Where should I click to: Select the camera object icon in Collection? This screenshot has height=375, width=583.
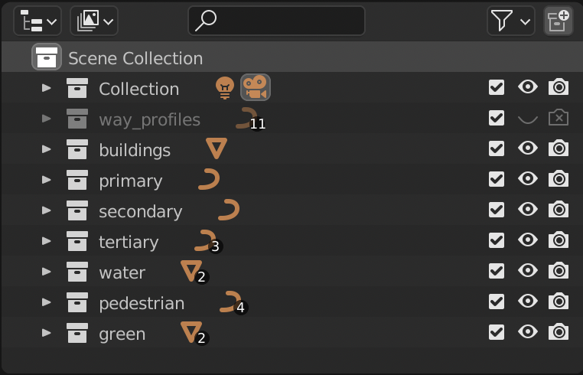point(256,87)
